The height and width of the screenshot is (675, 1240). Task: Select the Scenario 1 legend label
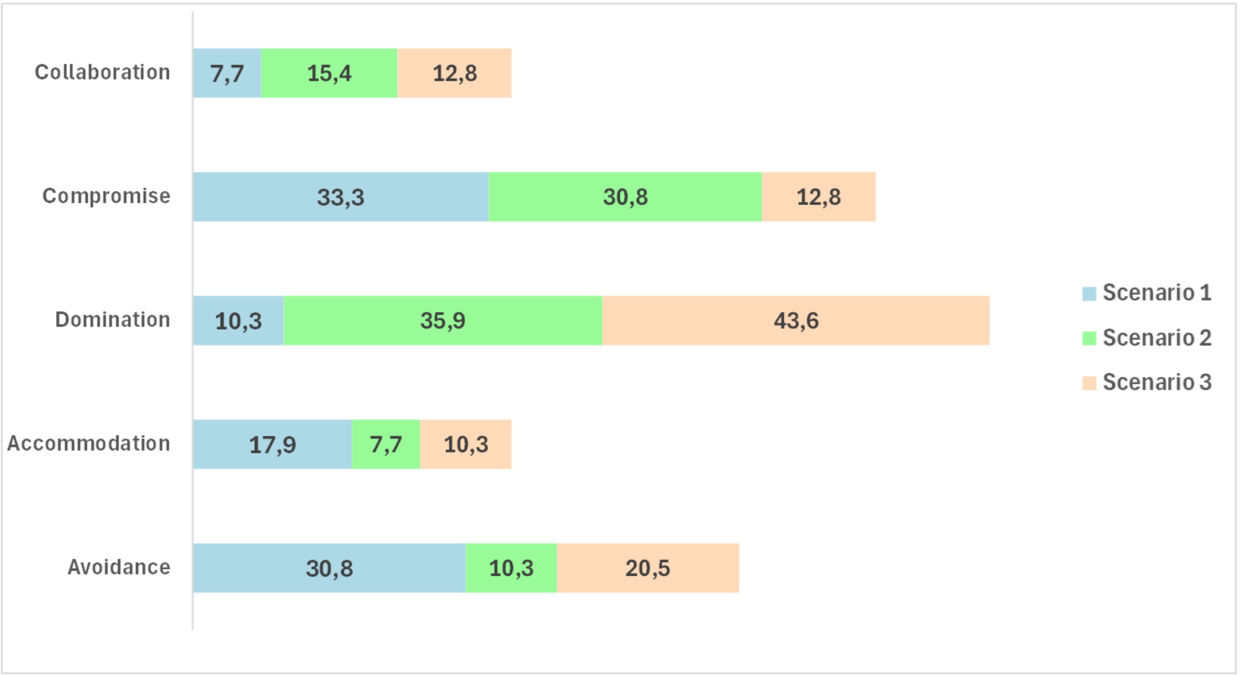click(x=1157, y=292)
